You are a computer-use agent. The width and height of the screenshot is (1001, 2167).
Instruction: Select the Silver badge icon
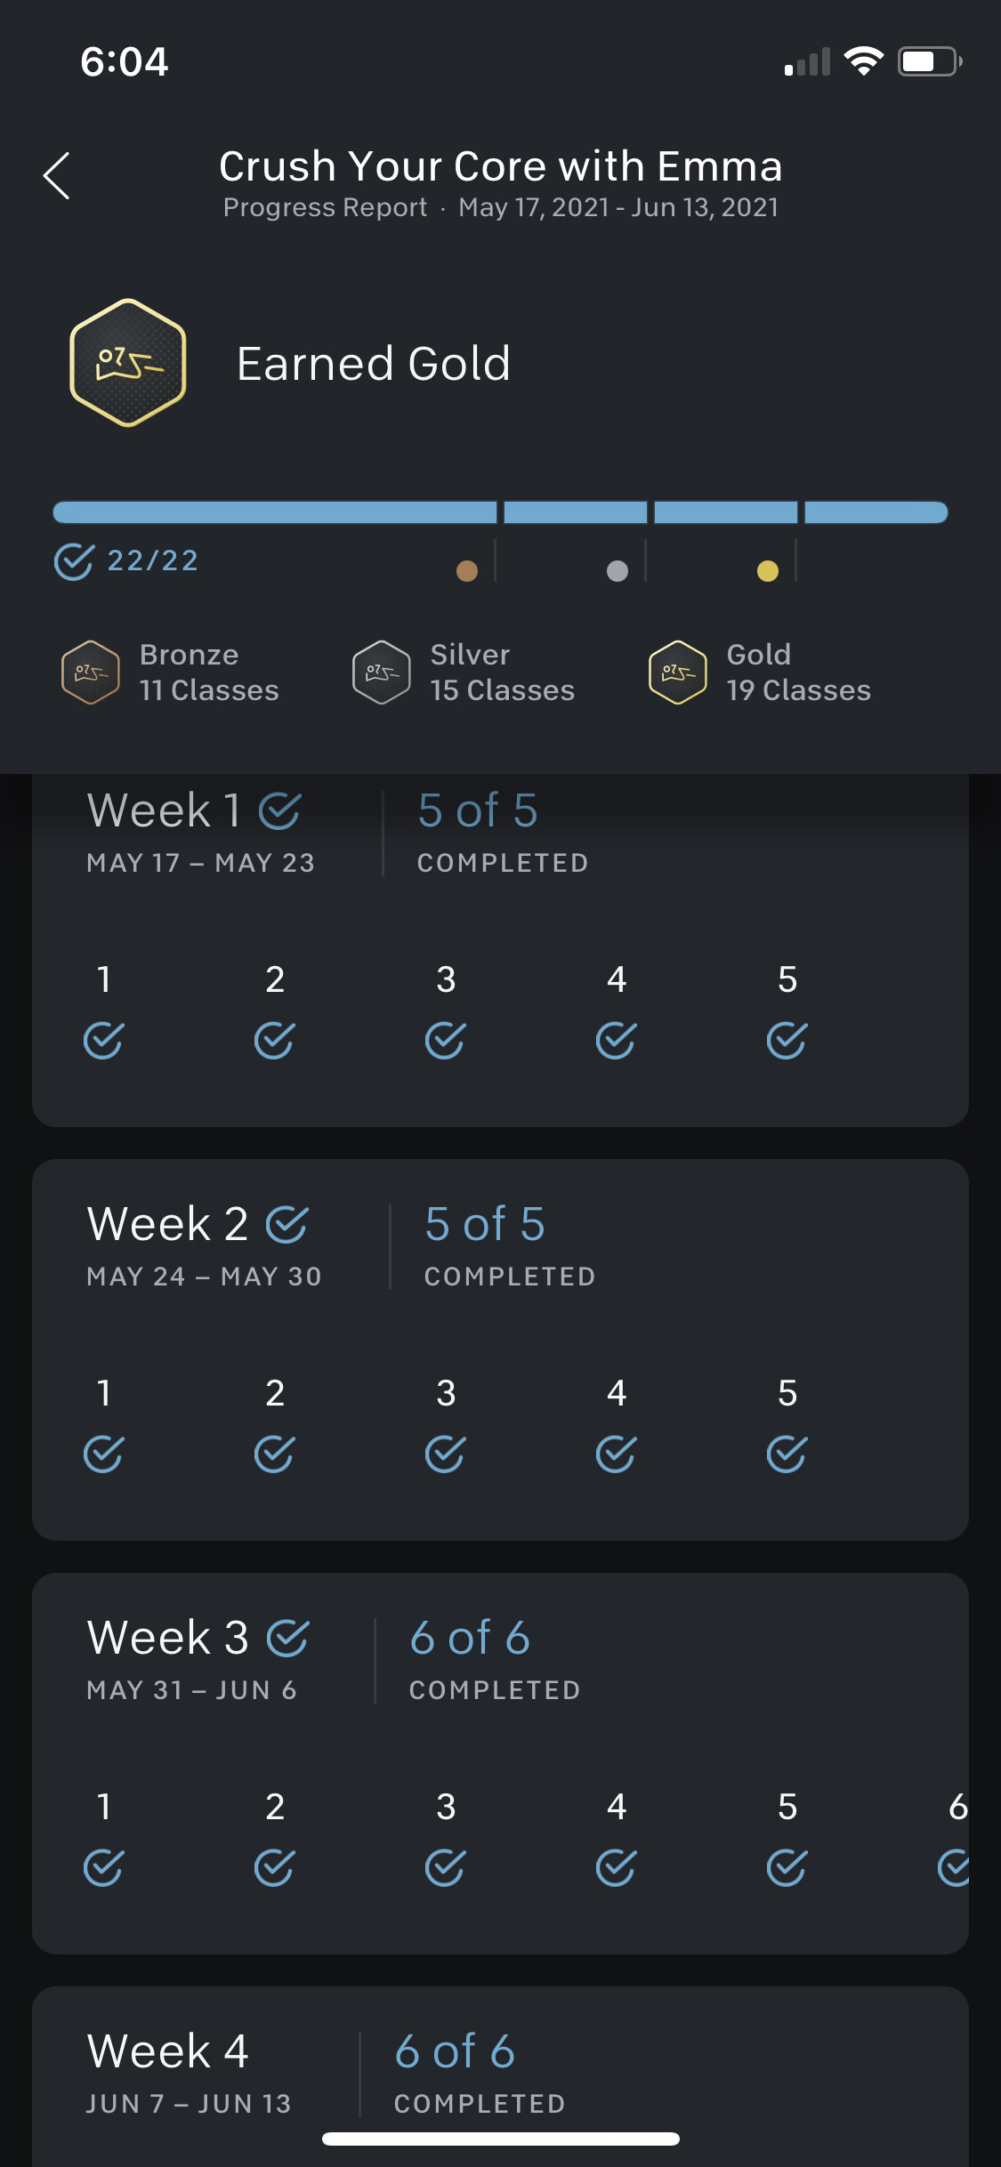pos(381,673)
